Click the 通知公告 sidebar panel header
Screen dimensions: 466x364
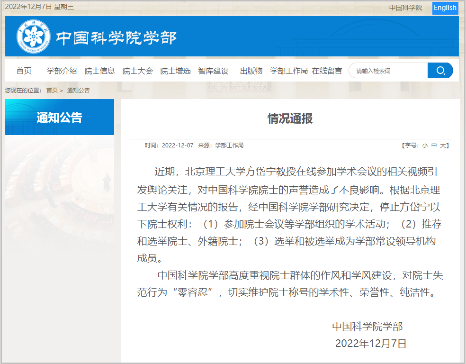pyautogui.click(x=59, y=117)
